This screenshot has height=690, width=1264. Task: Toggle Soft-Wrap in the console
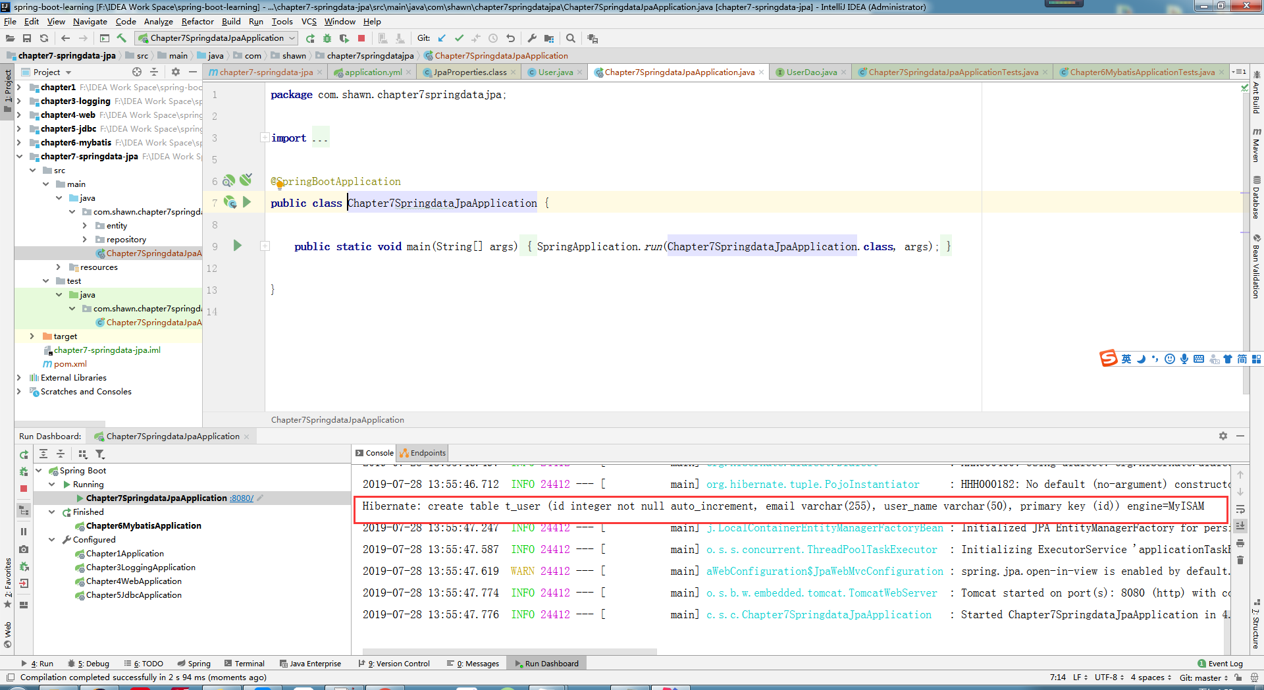1240,509
